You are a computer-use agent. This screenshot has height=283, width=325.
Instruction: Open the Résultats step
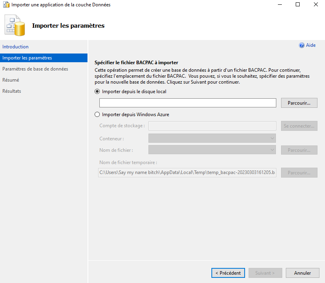(11, 91)
